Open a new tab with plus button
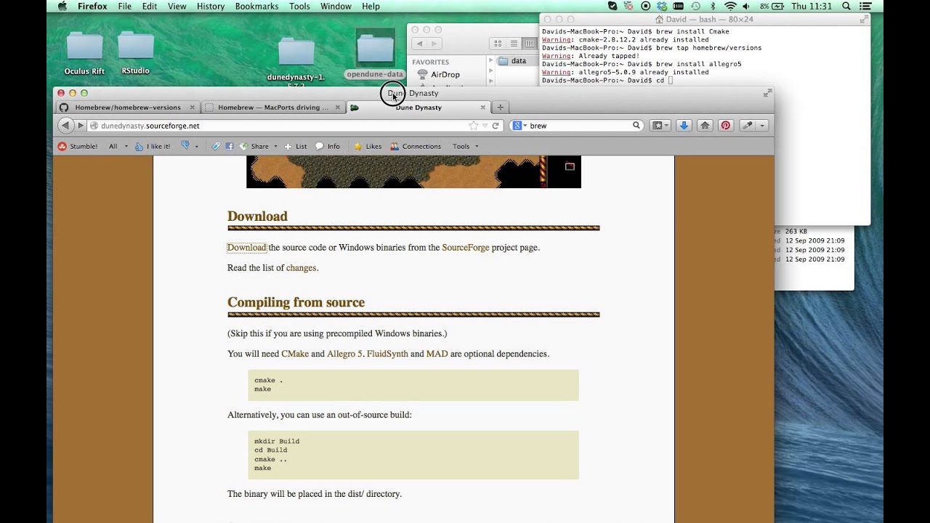Screen dimensions: 930x523 pos(500,108)
